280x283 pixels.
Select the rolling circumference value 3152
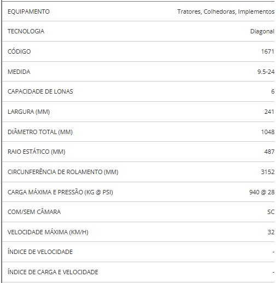[267, 172]
